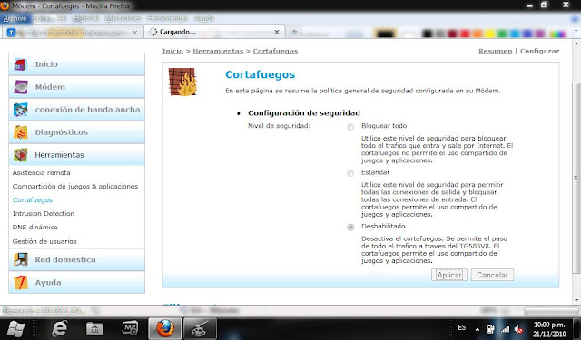This screenshot has height=340, width=581.
Task: Click the Módem icon in sidebar
Action: 21,87
